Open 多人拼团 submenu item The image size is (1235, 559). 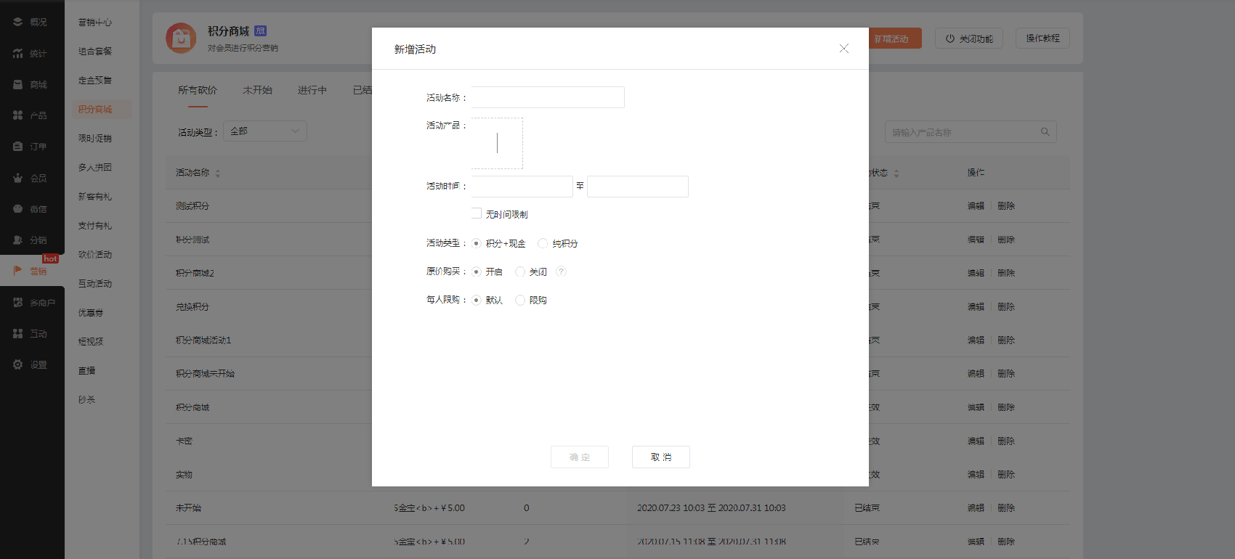95,168
